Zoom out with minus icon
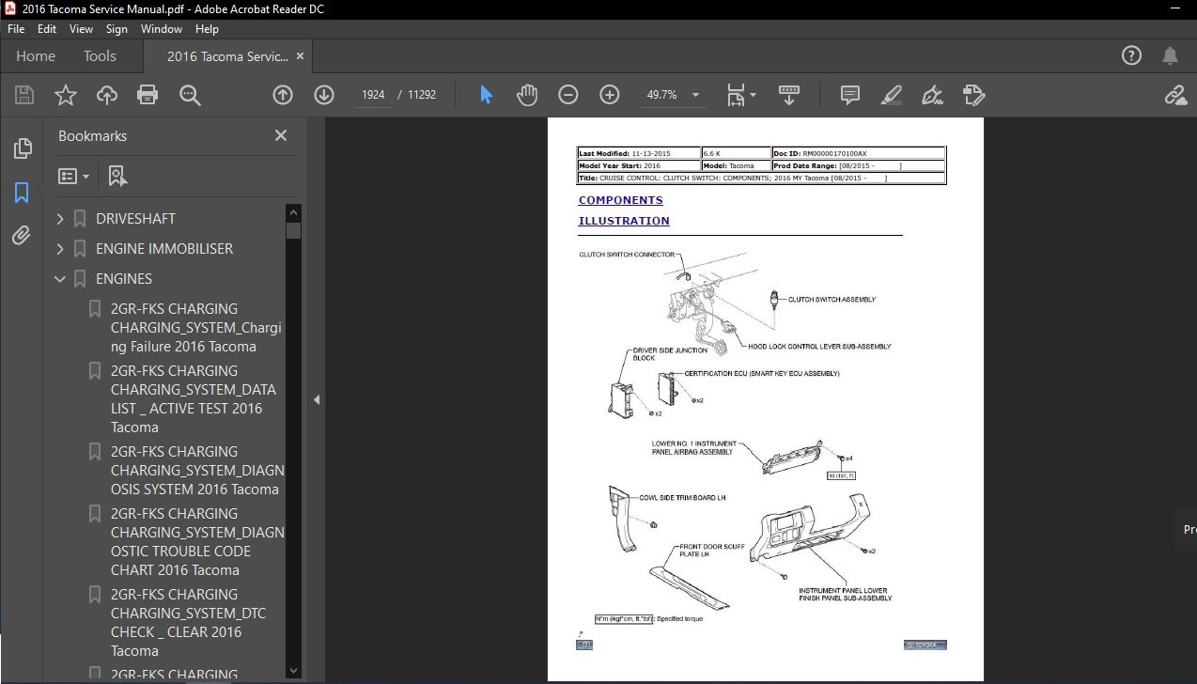The image size is (1197, 684). point(568,95)
